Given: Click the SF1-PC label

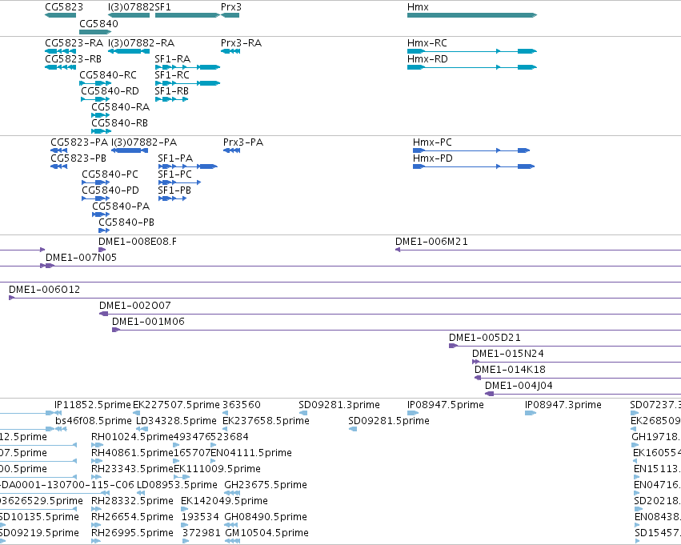Looking at the screenshot, I should (x=175, y=174).
